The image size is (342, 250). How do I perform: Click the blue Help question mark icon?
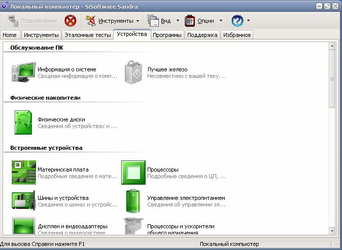click(x=237, y=21)
